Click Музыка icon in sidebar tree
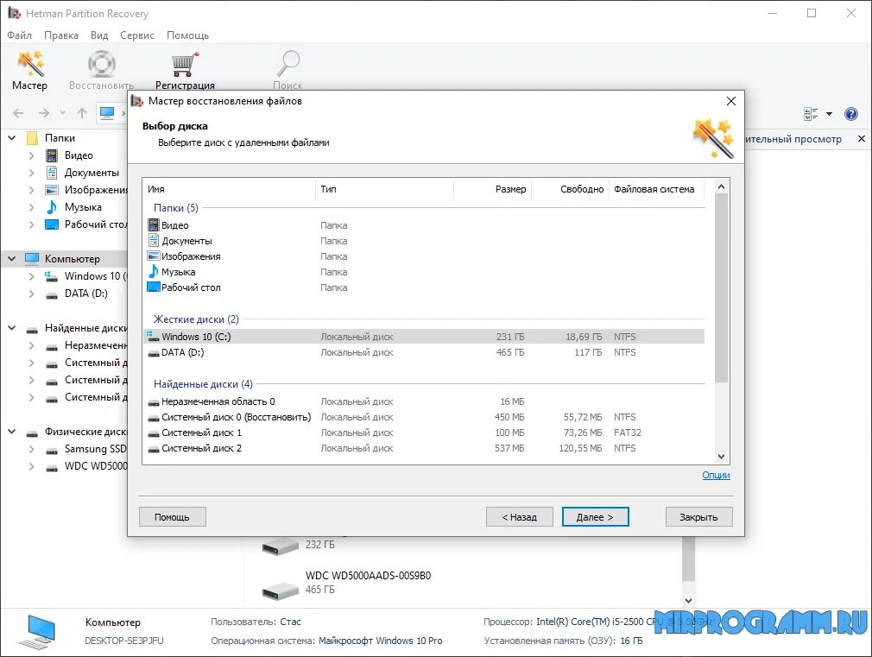 point(52,207)
